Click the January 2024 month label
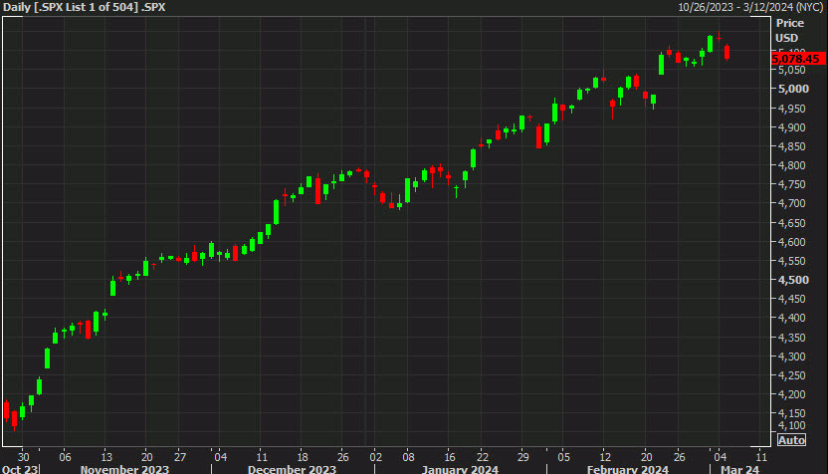828x474 pixels. (460, 469)
